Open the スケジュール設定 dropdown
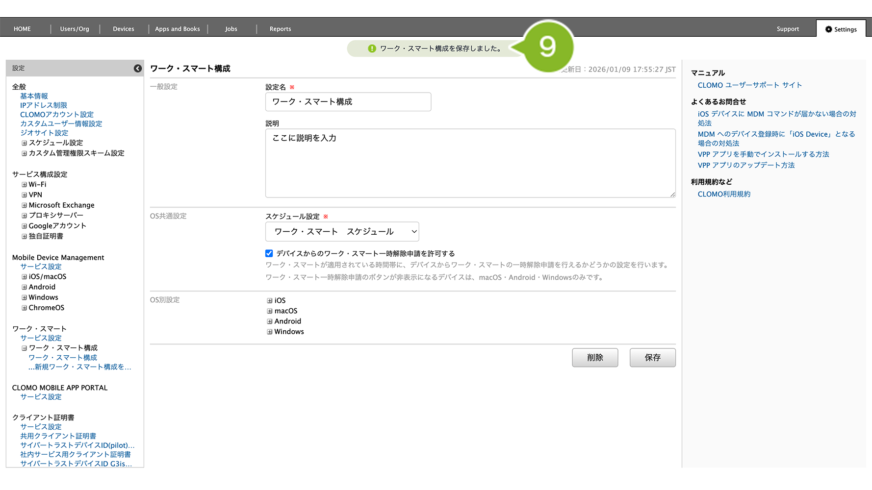The width and height of the screenshot is (872, 490). tap(342, 232)
